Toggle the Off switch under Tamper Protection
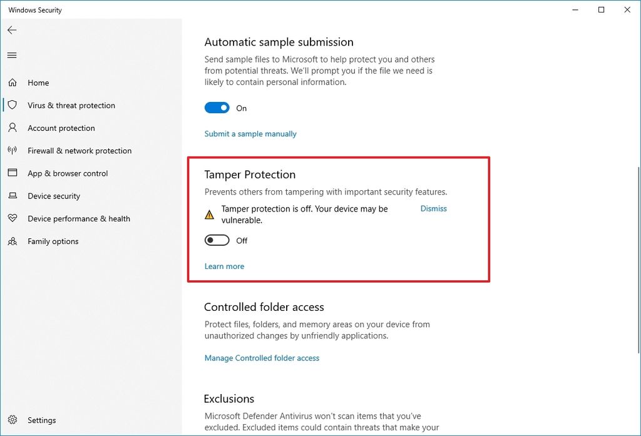641x436 pixels. click(217, 240)
